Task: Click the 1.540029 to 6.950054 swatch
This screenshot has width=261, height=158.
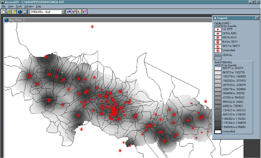Action: [x=218, y=127]
